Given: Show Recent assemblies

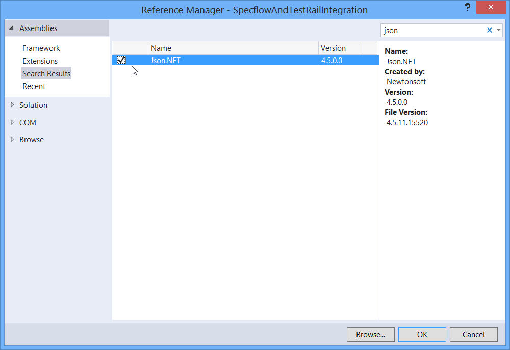Looking at the screenshot, I should pos(34,86).
